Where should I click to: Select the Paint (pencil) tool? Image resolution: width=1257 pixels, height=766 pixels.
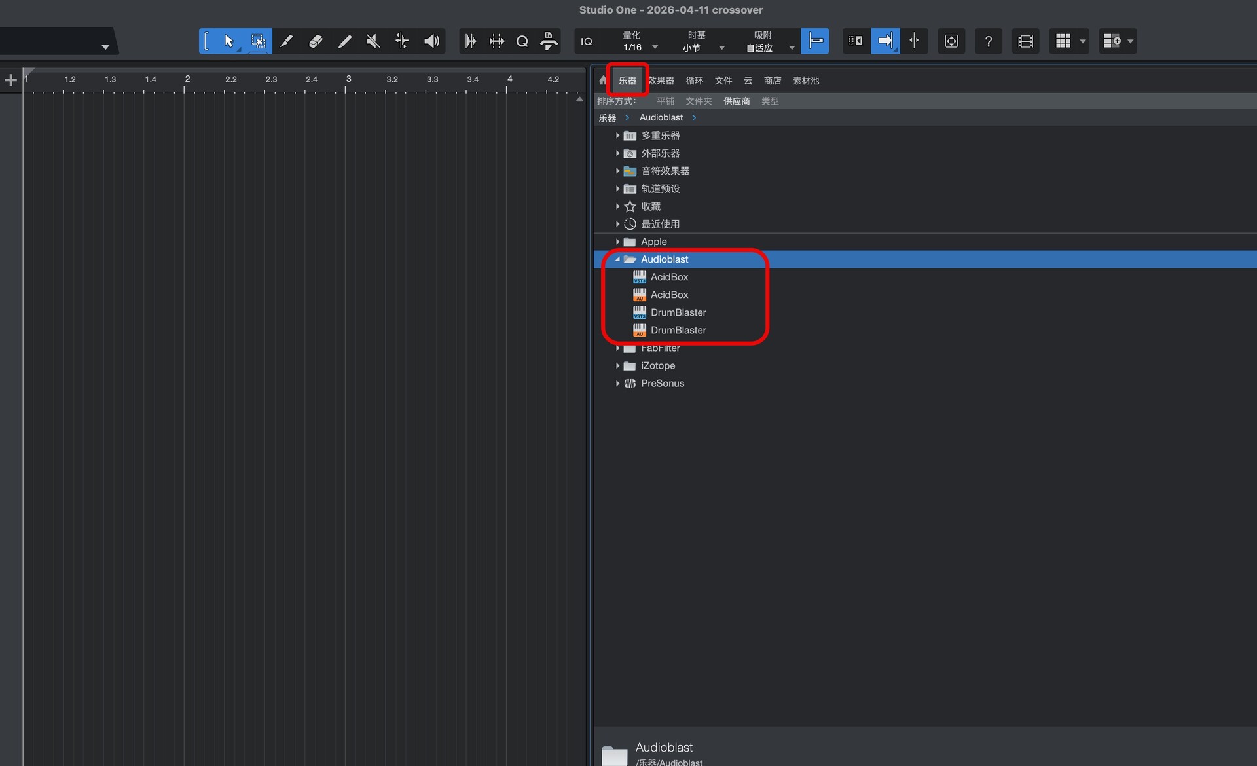pyautogui.click(x=344, y=41)
